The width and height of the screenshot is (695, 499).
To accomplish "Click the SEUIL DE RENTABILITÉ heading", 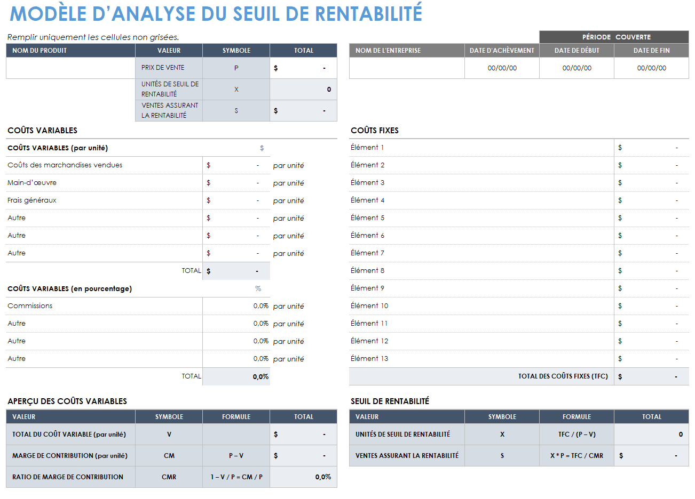I will pyautogui.click(x=390, y=401).
